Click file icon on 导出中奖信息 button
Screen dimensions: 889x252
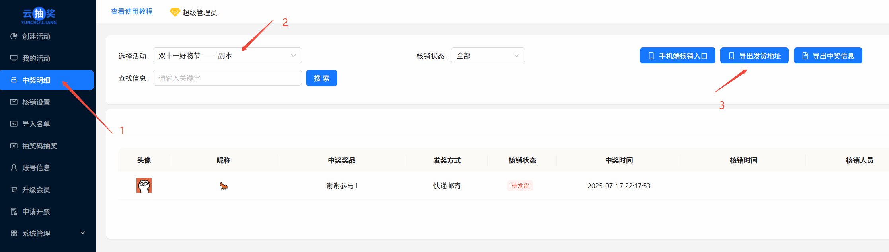805,56
